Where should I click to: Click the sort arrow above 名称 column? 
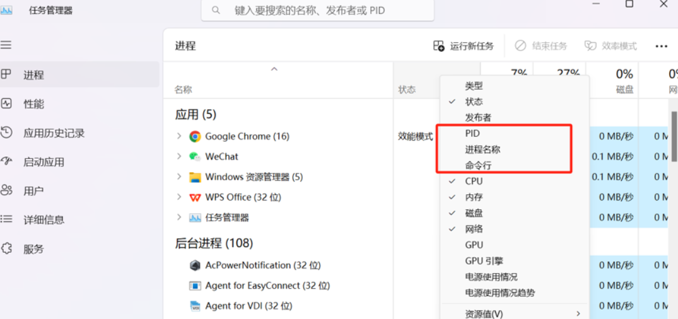[274, 69]
